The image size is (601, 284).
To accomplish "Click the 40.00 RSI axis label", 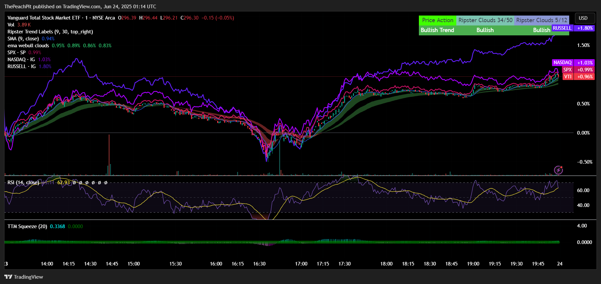I will [583, 205].
